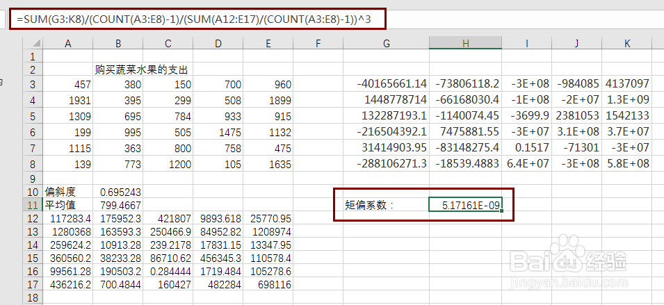
Task: Select cell E17 with value 698116
Action: coord(268,285)
